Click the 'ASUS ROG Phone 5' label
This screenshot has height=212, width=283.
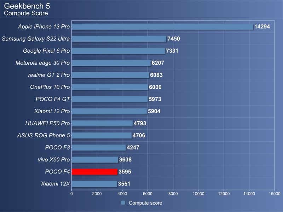[x=44, y=135]
